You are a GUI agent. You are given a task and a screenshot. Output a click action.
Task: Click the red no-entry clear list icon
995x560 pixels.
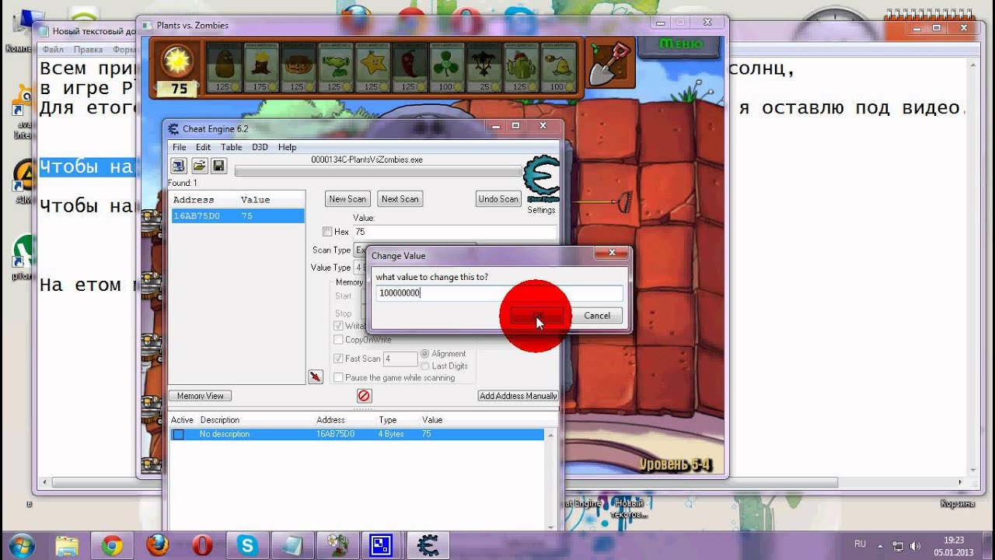(x=364, y=396)
